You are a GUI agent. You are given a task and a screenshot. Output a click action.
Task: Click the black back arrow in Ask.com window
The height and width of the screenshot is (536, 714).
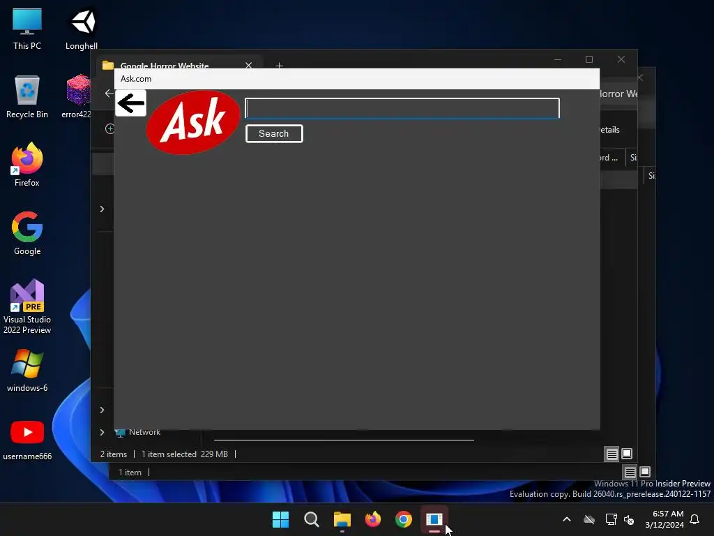130,103
